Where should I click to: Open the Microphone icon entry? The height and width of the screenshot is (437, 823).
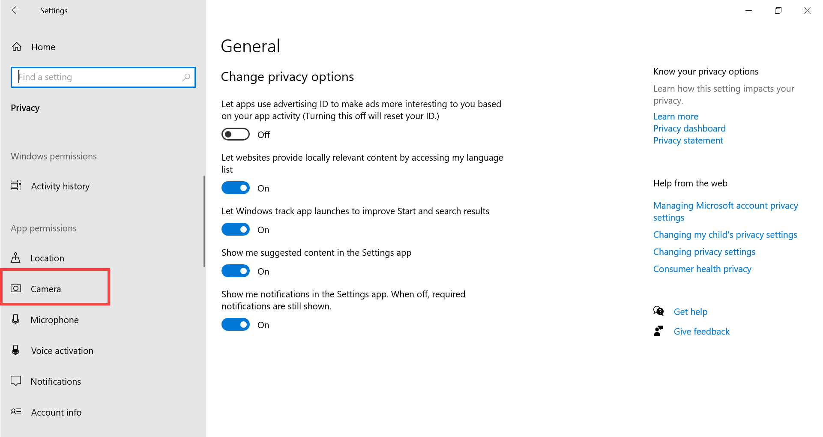click(x=16, y=319)
